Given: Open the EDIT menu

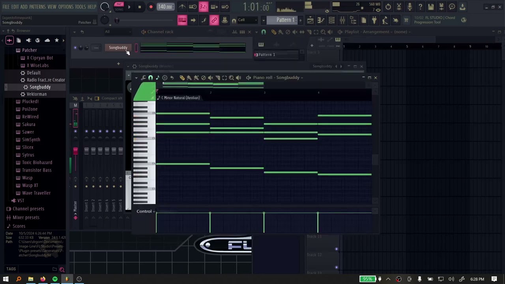Looking at the screenshot, I should click(15, 7).
